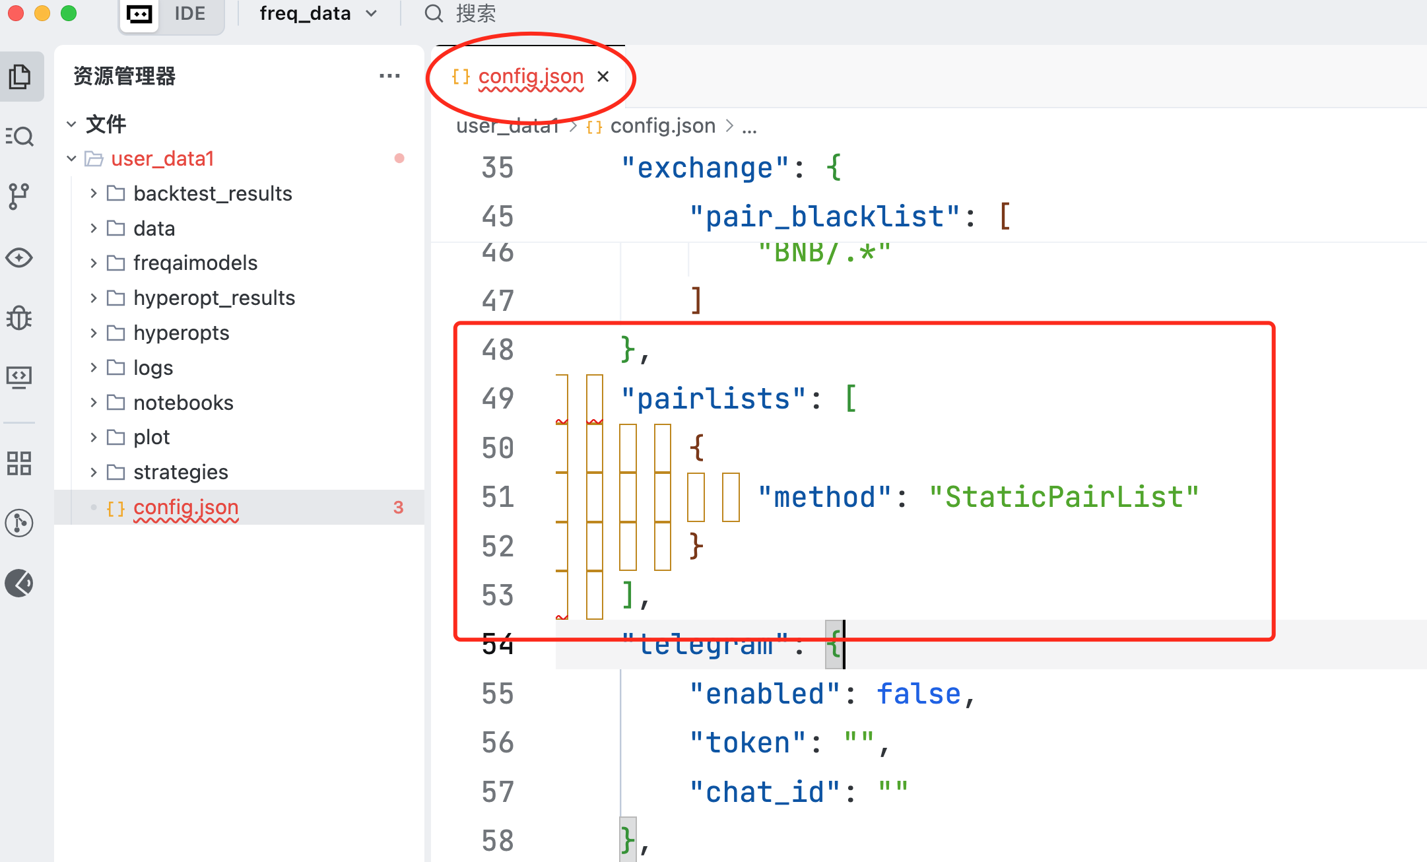Open the Source Control branch icon
The height and width of the screenshot is (862, 1427).
click(20, 196)
